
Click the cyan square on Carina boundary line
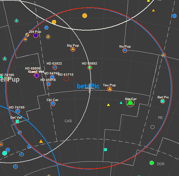[106, 149]
